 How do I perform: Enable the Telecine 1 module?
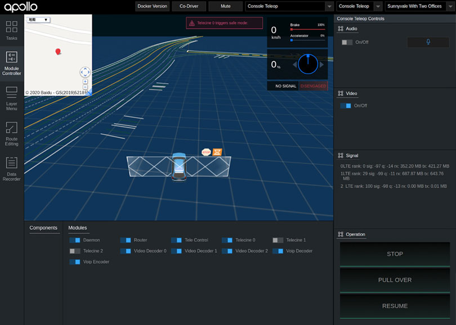click(x=278, y=240)
